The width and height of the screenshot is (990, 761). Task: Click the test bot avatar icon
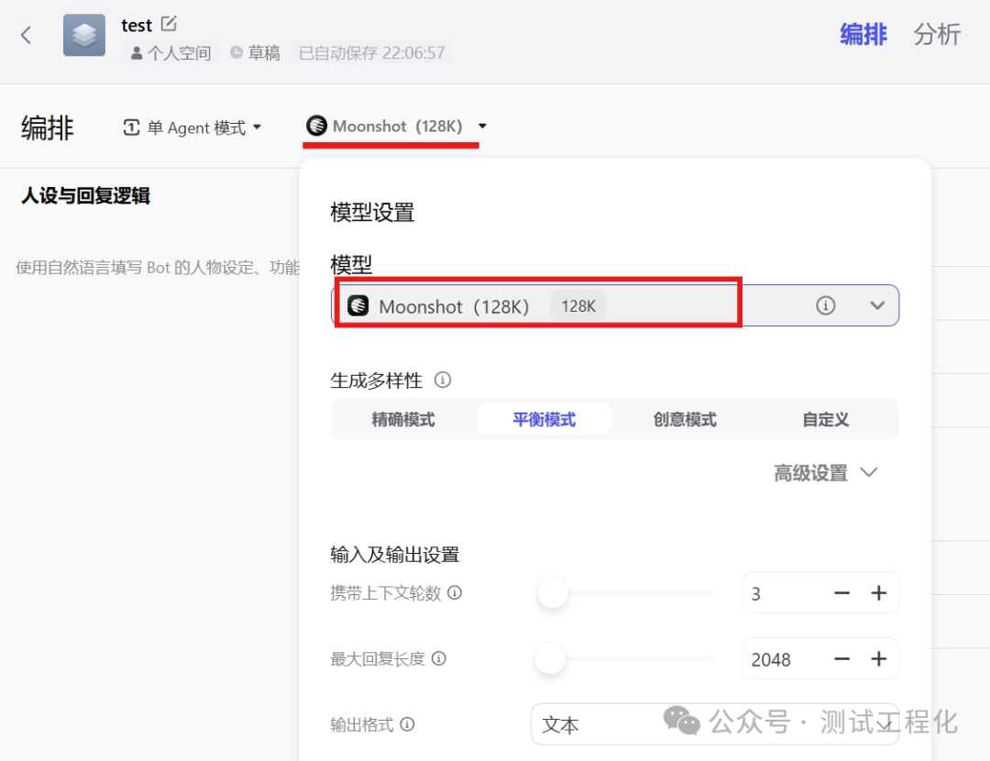coord(84,35)
